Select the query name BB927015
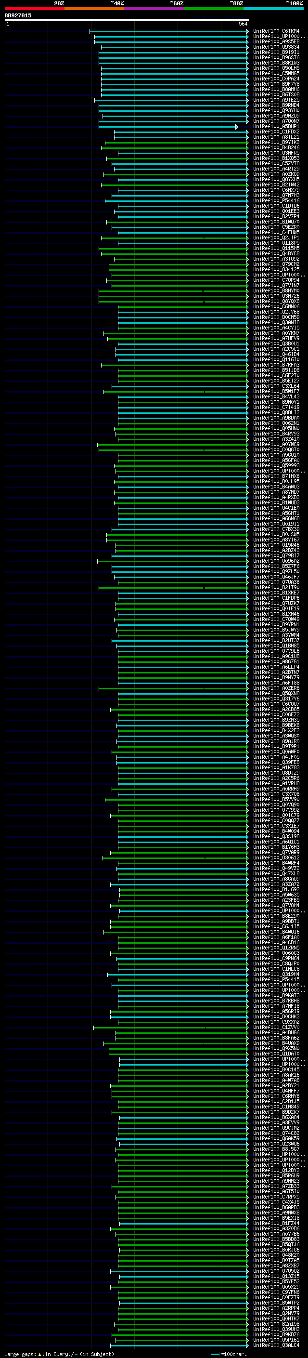This screenshot has height=1358, width=308. [x=18, y=15]
